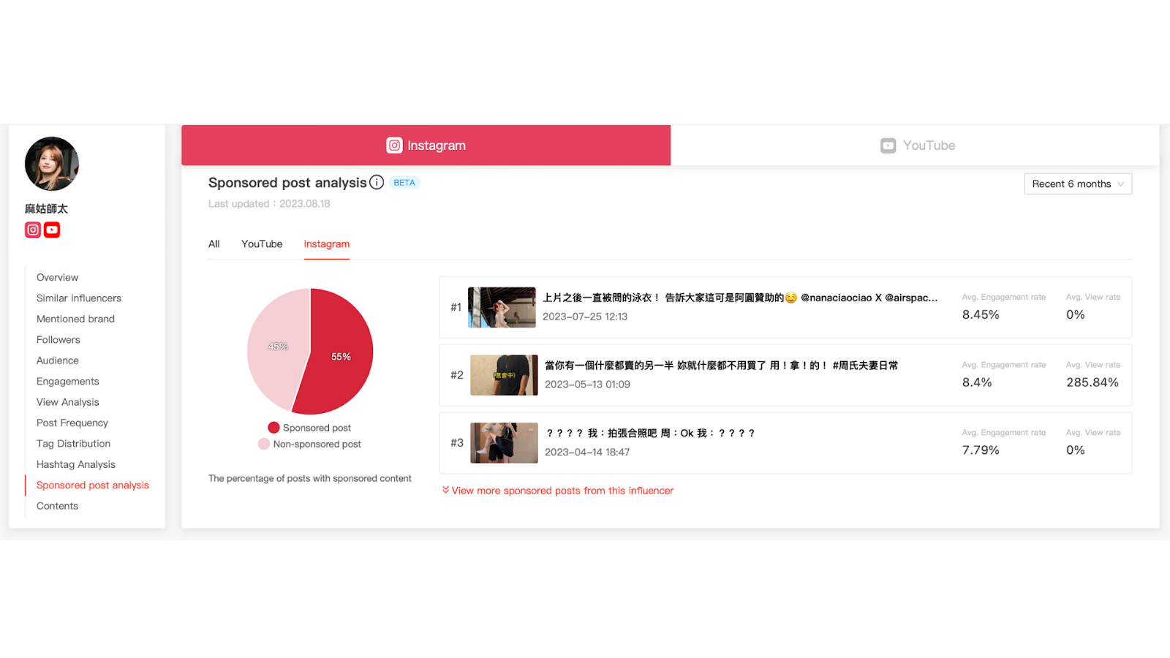Image resolution: width=1170 pixels, height=658 pixels.
Task: Switch to the All filter tab
Action: pyautogui.click(x=214, y=244)
